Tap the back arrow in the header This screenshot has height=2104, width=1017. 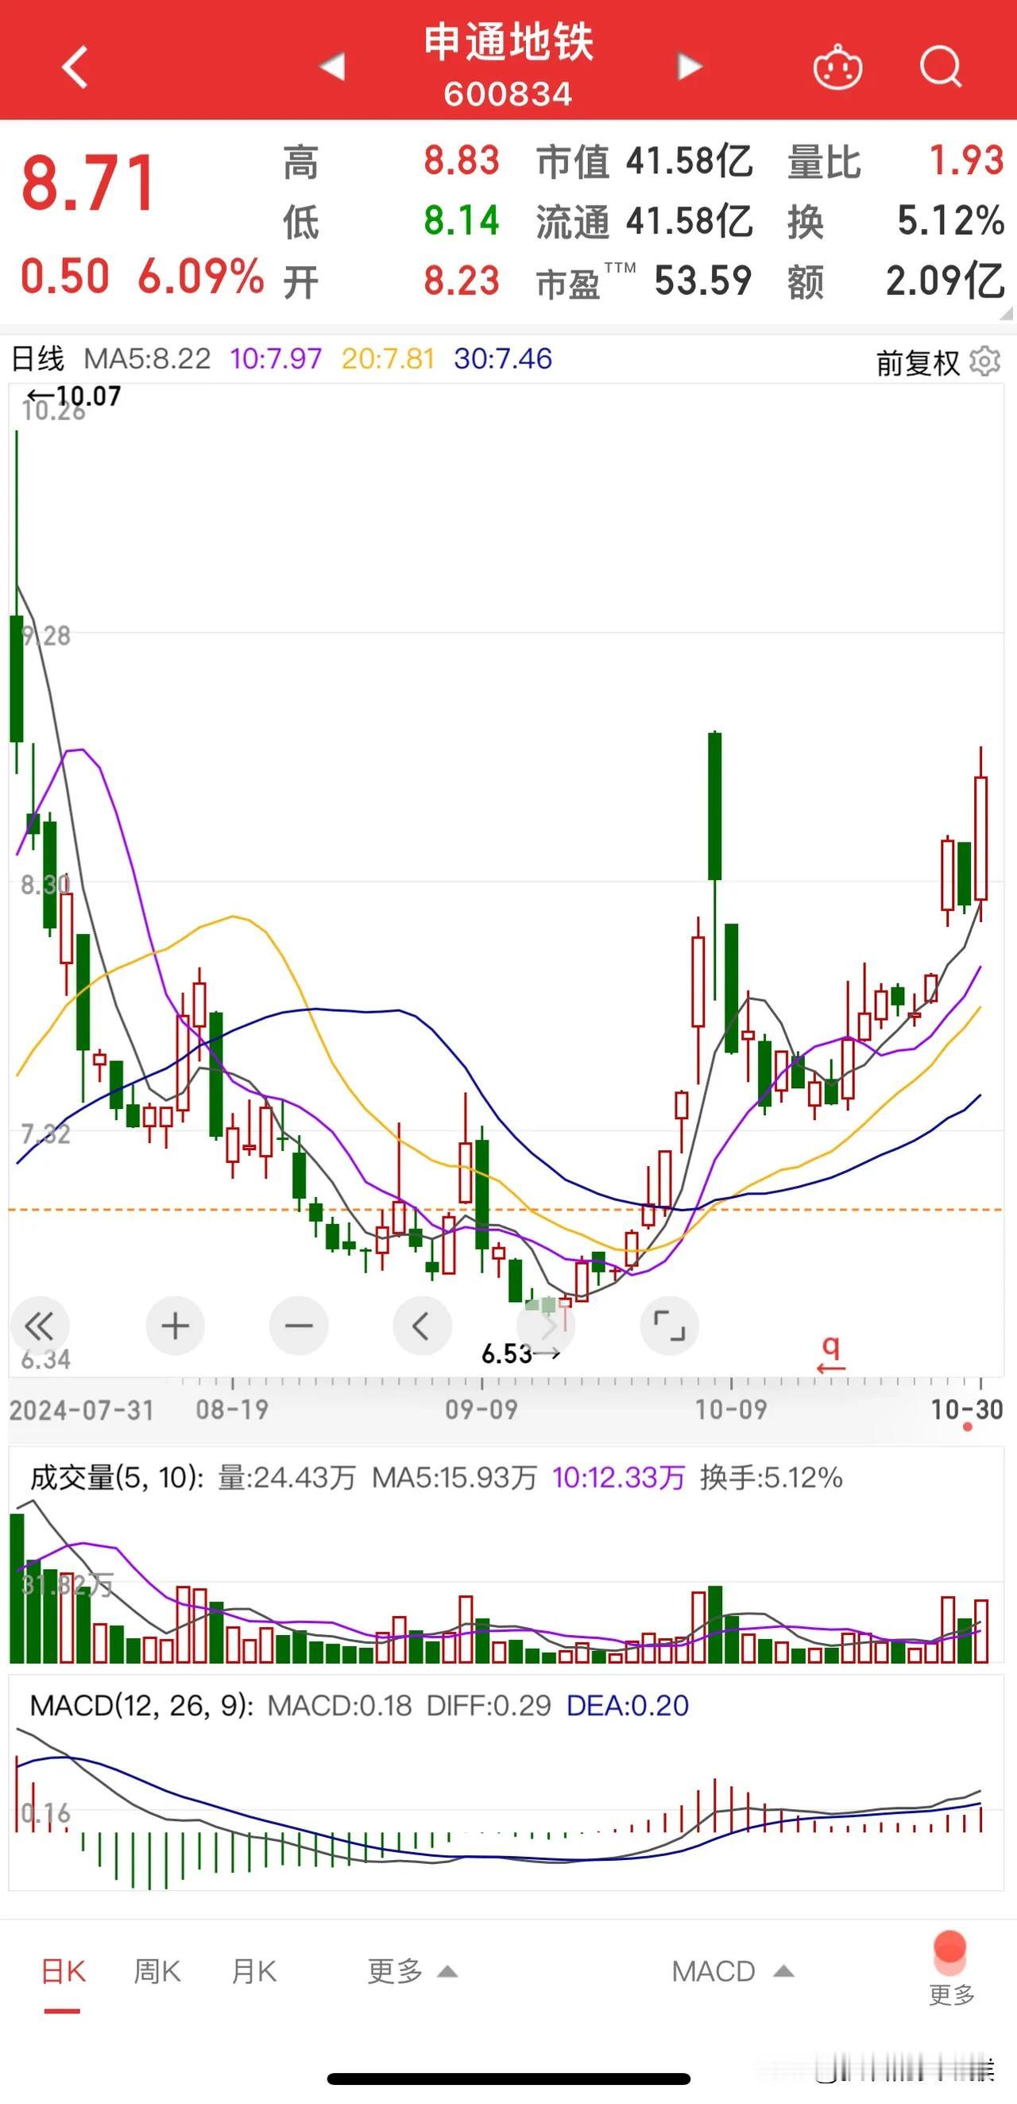pyautogui.click(x=75, y=67)
